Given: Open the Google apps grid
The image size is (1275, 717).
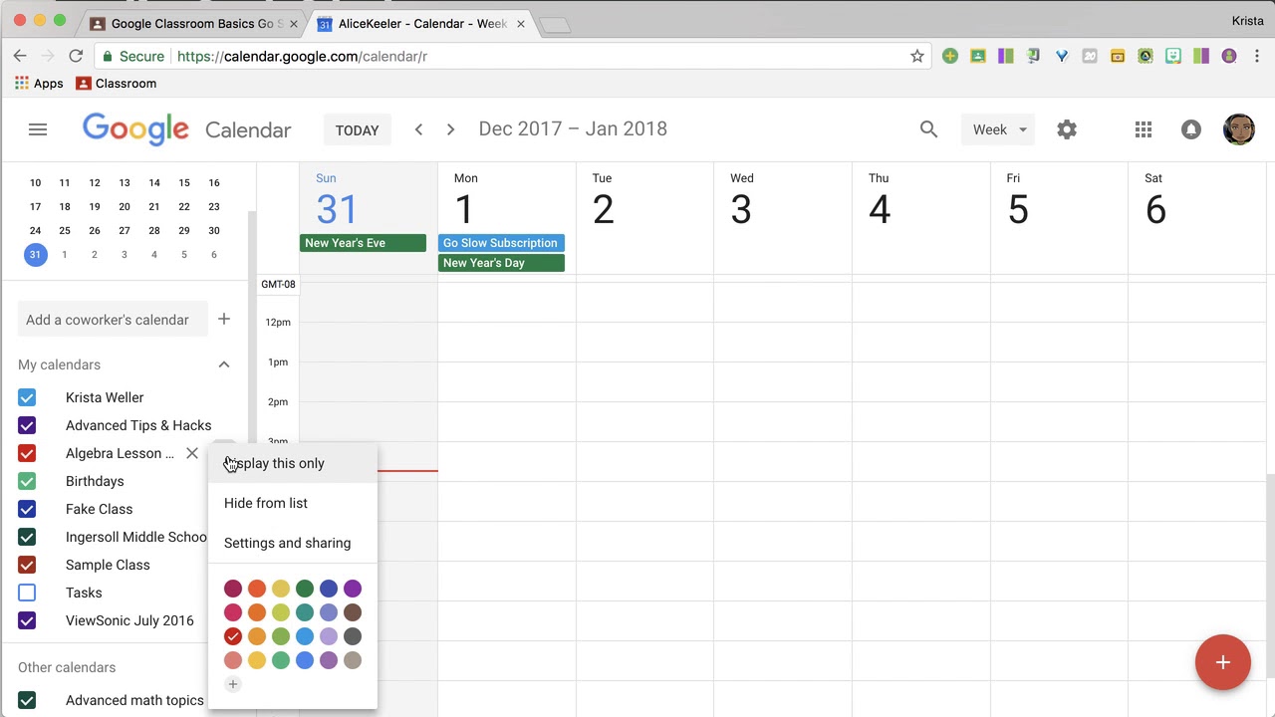Looking at the screenshot, I should pos(1144,129).
